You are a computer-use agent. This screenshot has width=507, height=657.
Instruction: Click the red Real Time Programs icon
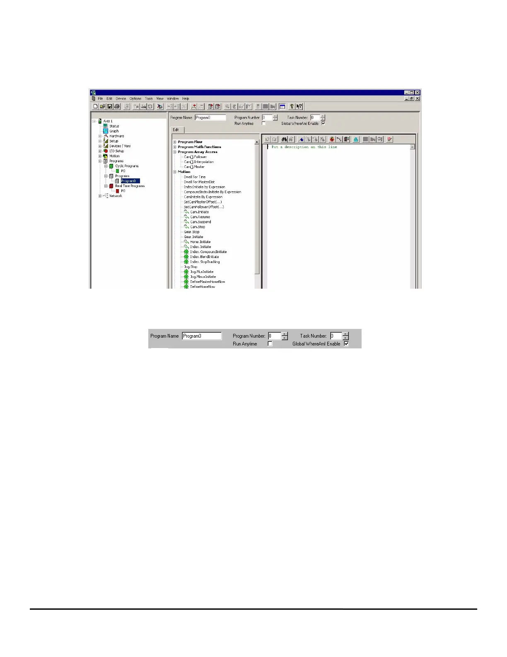click(111, 186)
